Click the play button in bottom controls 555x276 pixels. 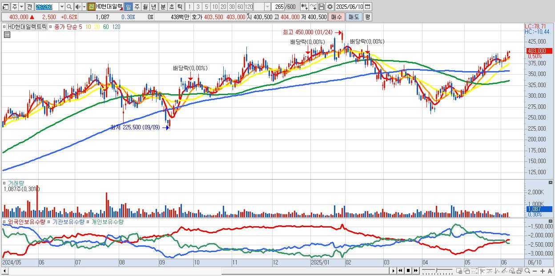[394, 271]
